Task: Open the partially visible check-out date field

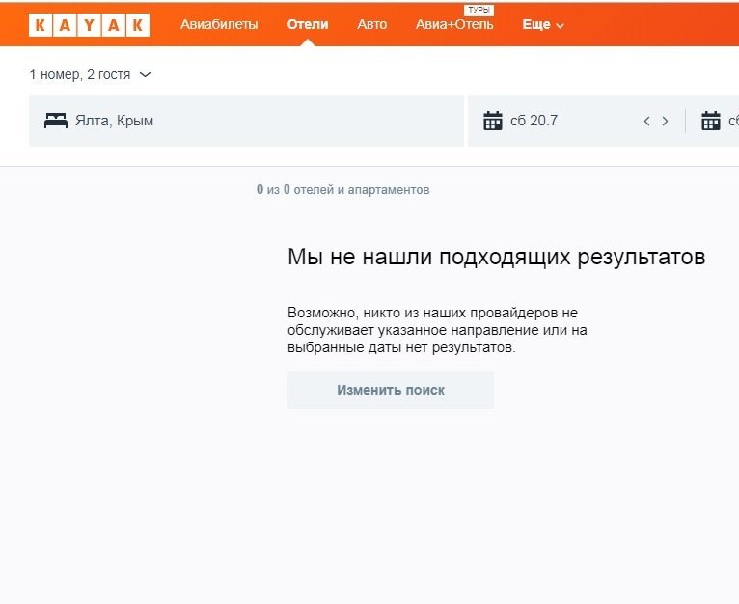Action: click(731, 121)
